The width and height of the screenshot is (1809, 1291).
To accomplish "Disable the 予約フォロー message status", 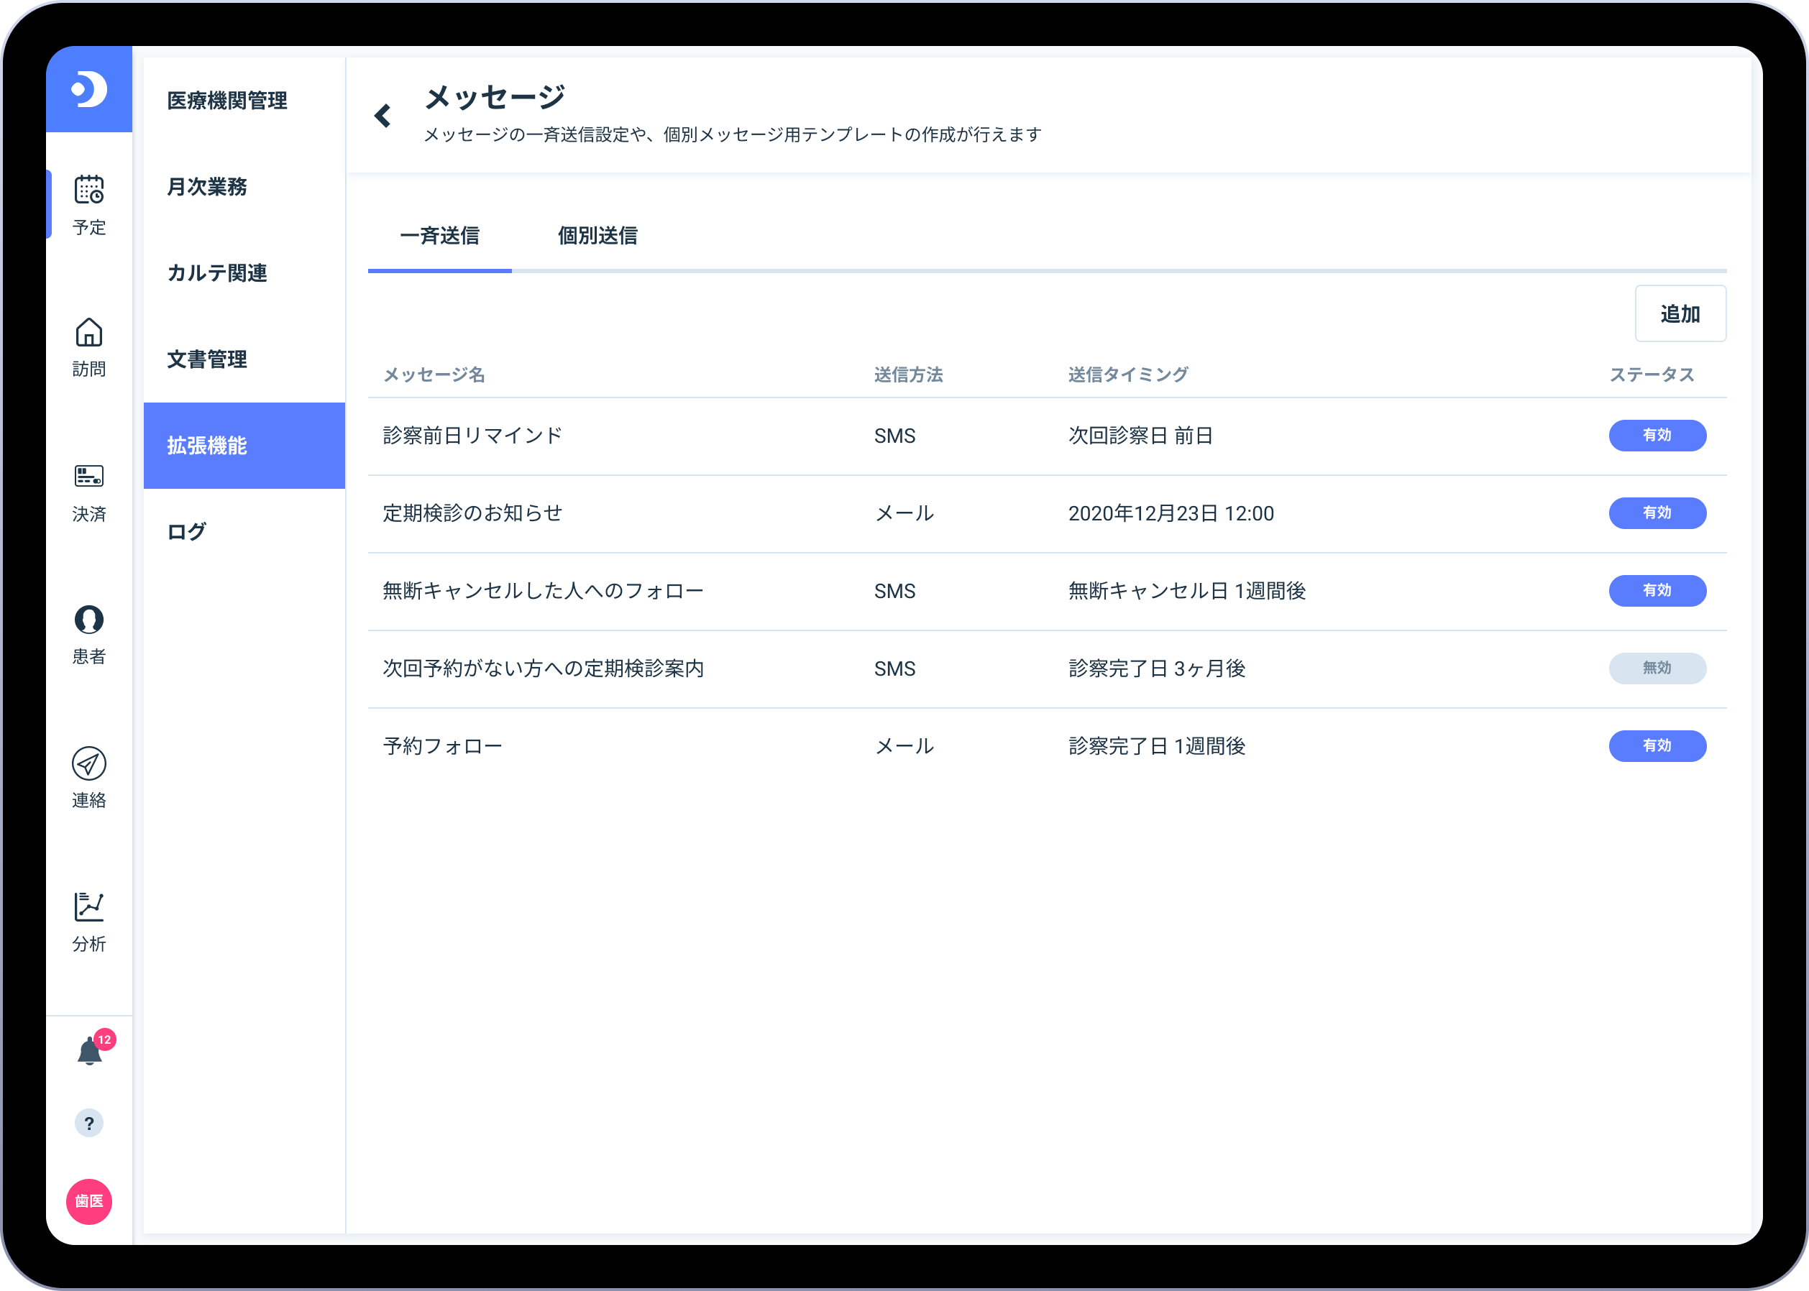I will tap(1657, 745).
